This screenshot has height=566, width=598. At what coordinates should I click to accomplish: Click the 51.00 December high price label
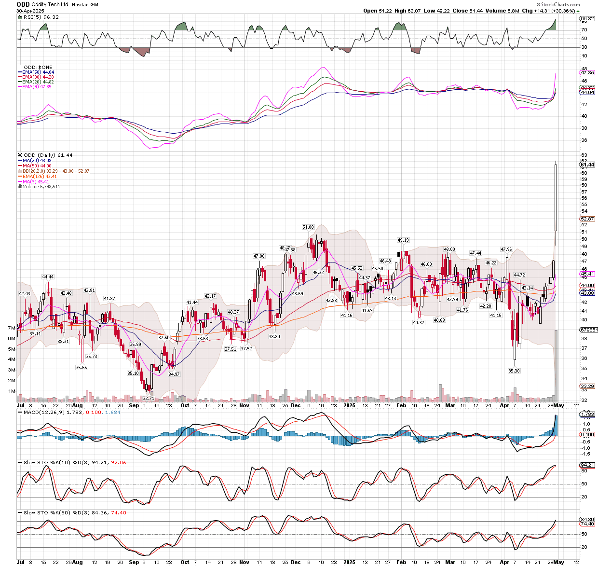[x=308, y=227]
